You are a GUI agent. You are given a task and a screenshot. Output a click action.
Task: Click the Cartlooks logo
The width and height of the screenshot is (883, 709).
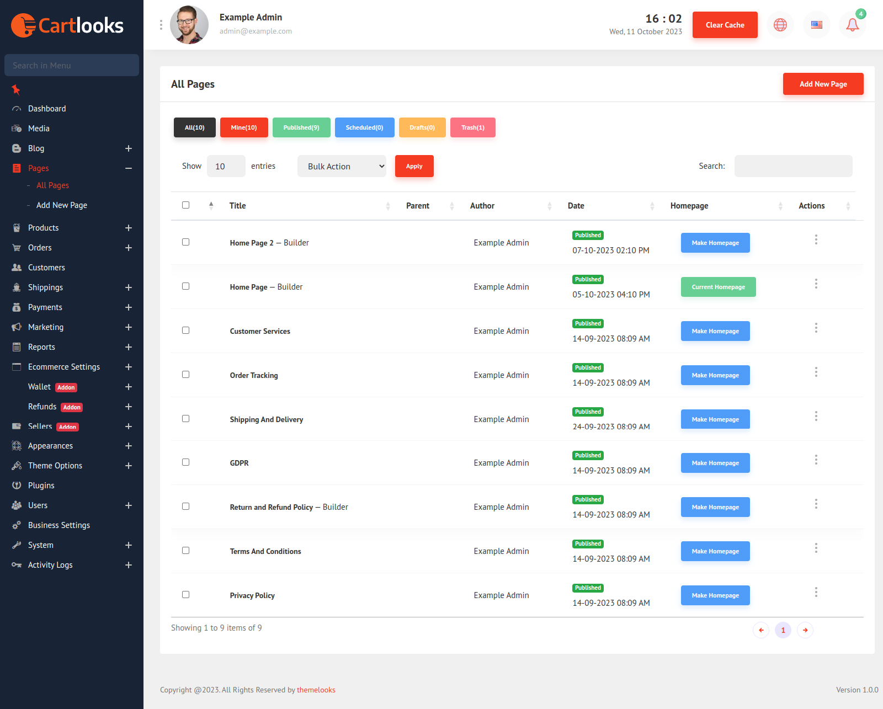pyautogui.click(x=67, y=25)
